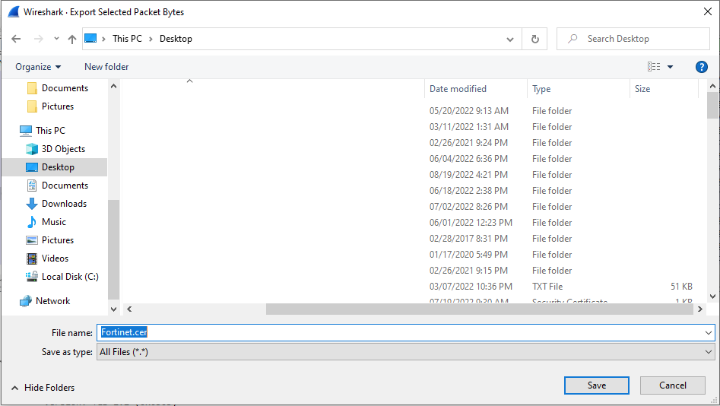Open the Organize menu
This screenshot has height=406, width=720.
38,67
